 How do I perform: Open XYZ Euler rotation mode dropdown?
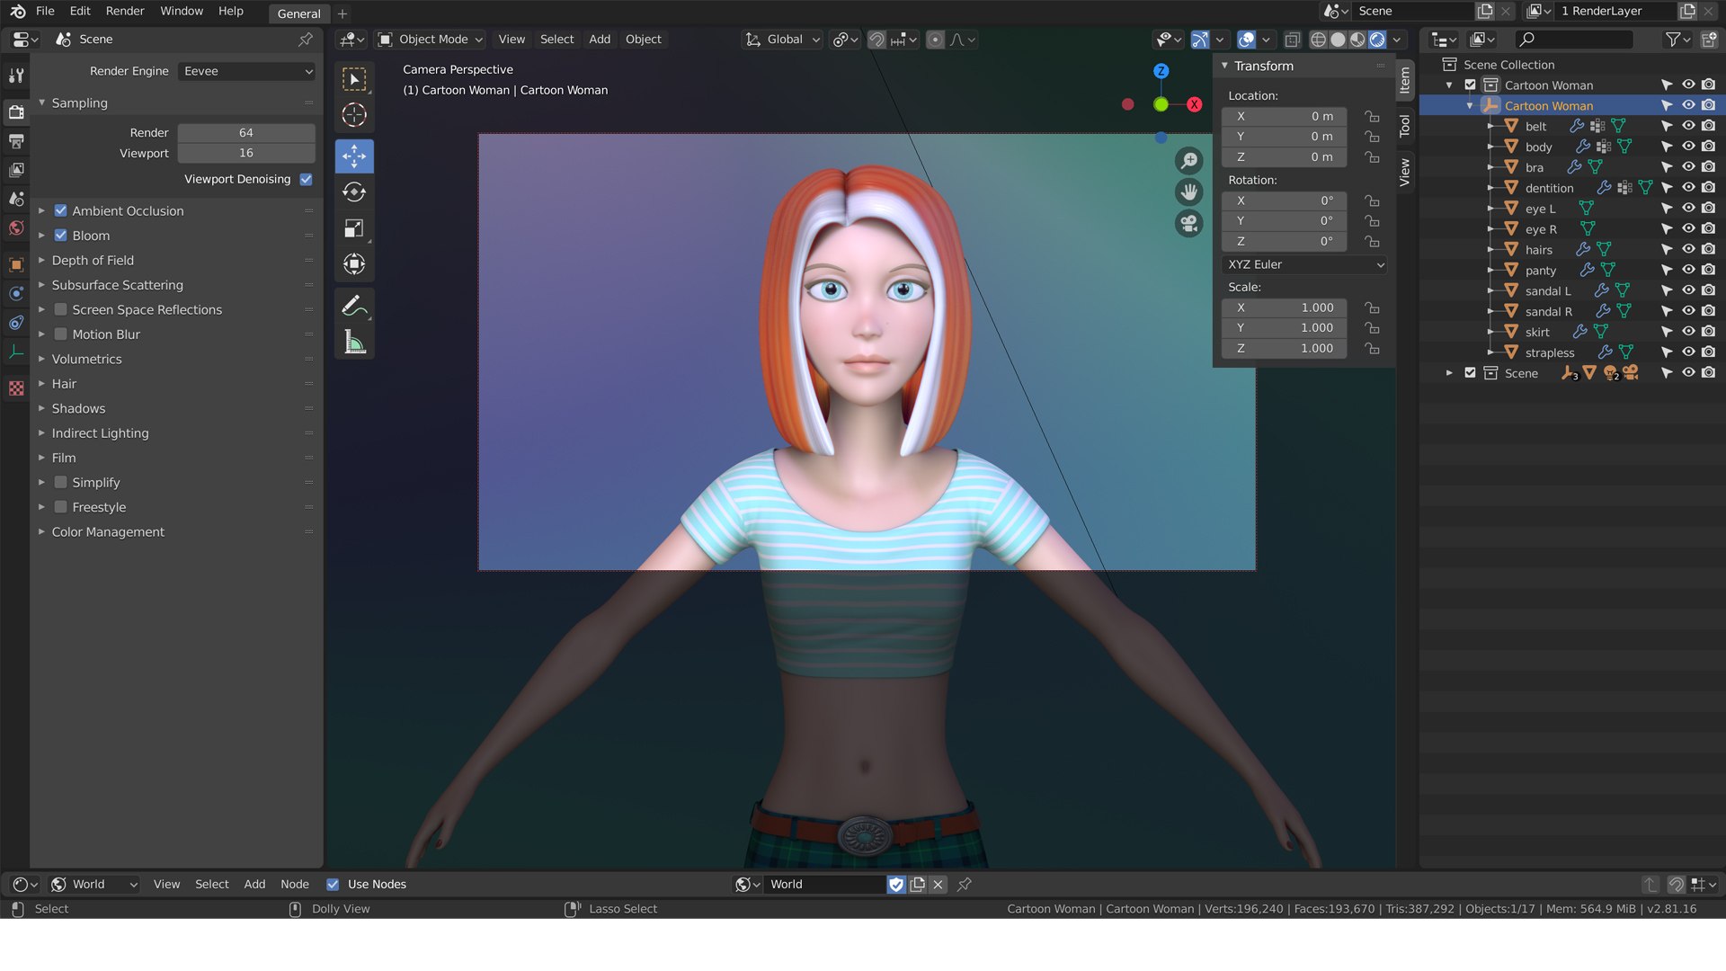(x=1306, y=264)
